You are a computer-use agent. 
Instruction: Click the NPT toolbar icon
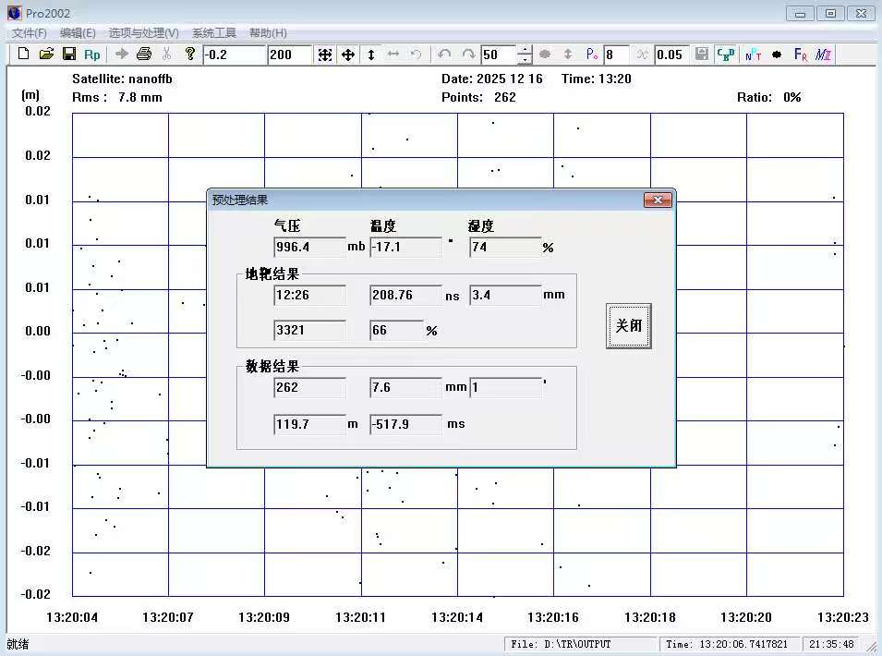click(753, 55)
